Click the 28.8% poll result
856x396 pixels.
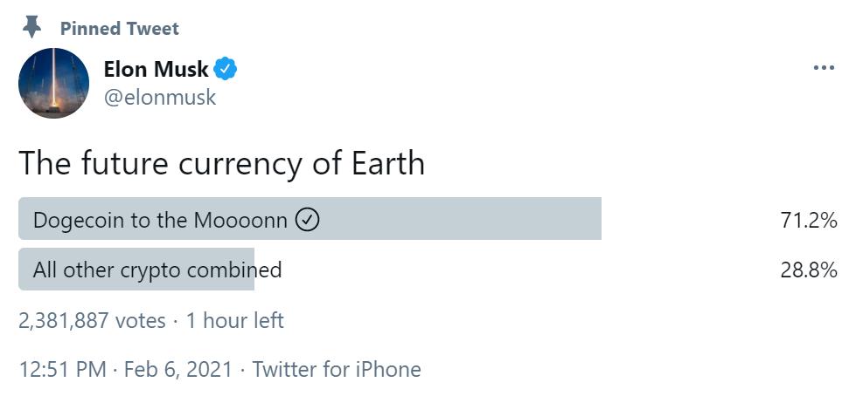(809, 270)
